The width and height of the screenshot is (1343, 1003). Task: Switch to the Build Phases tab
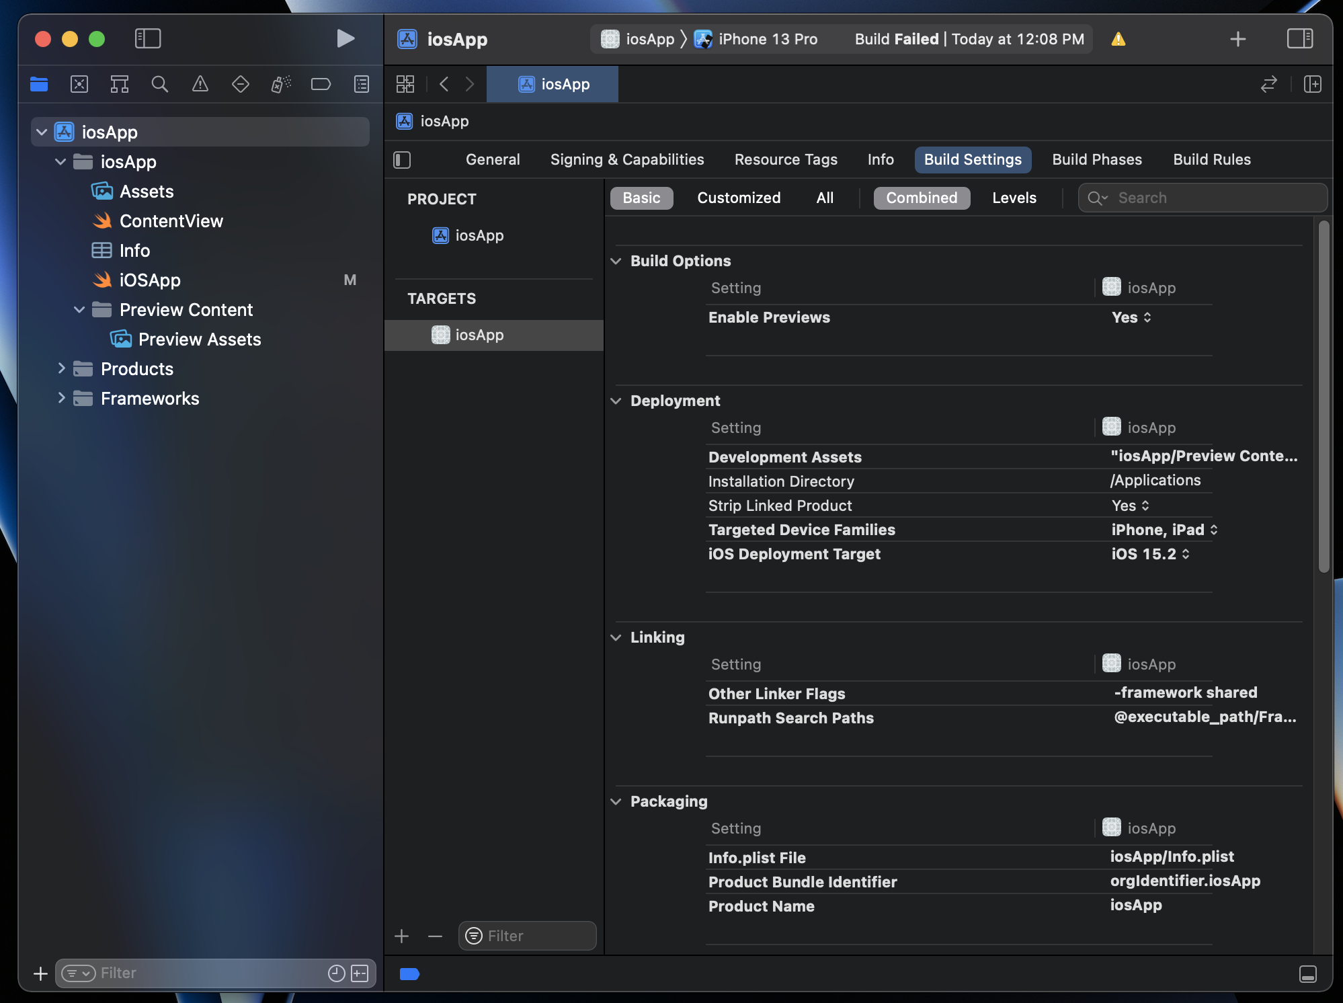coord(1096,159)
